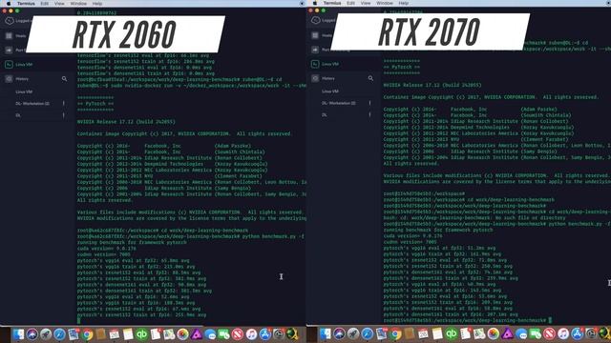Screen dimensions: 611x343
Task: Open App Store in the right dock
Action: tap(577, 333)
